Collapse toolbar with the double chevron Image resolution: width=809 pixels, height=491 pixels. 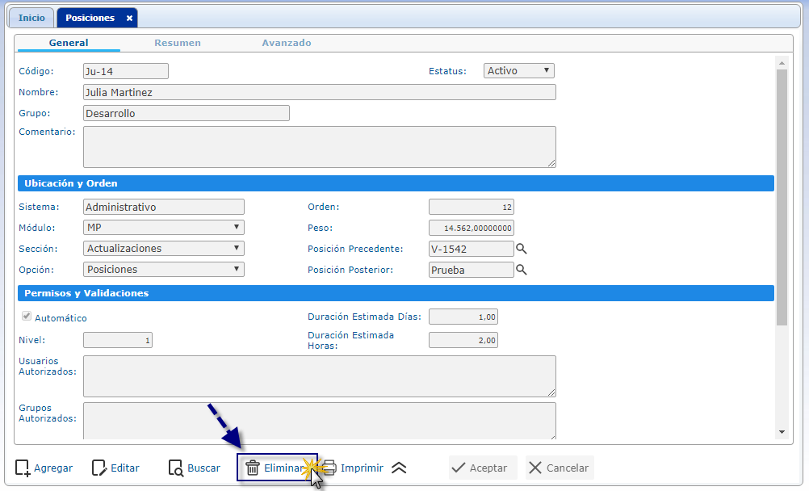click(399, 468)
